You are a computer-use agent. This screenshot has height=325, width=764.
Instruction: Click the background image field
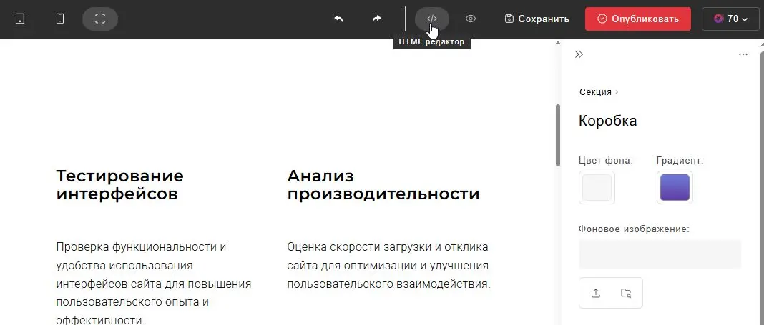(x=660, y=254)
